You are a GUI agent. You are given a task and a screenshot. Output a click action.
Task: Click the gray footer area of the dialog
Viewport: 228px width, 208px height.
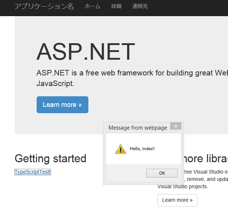pos(125,173)
